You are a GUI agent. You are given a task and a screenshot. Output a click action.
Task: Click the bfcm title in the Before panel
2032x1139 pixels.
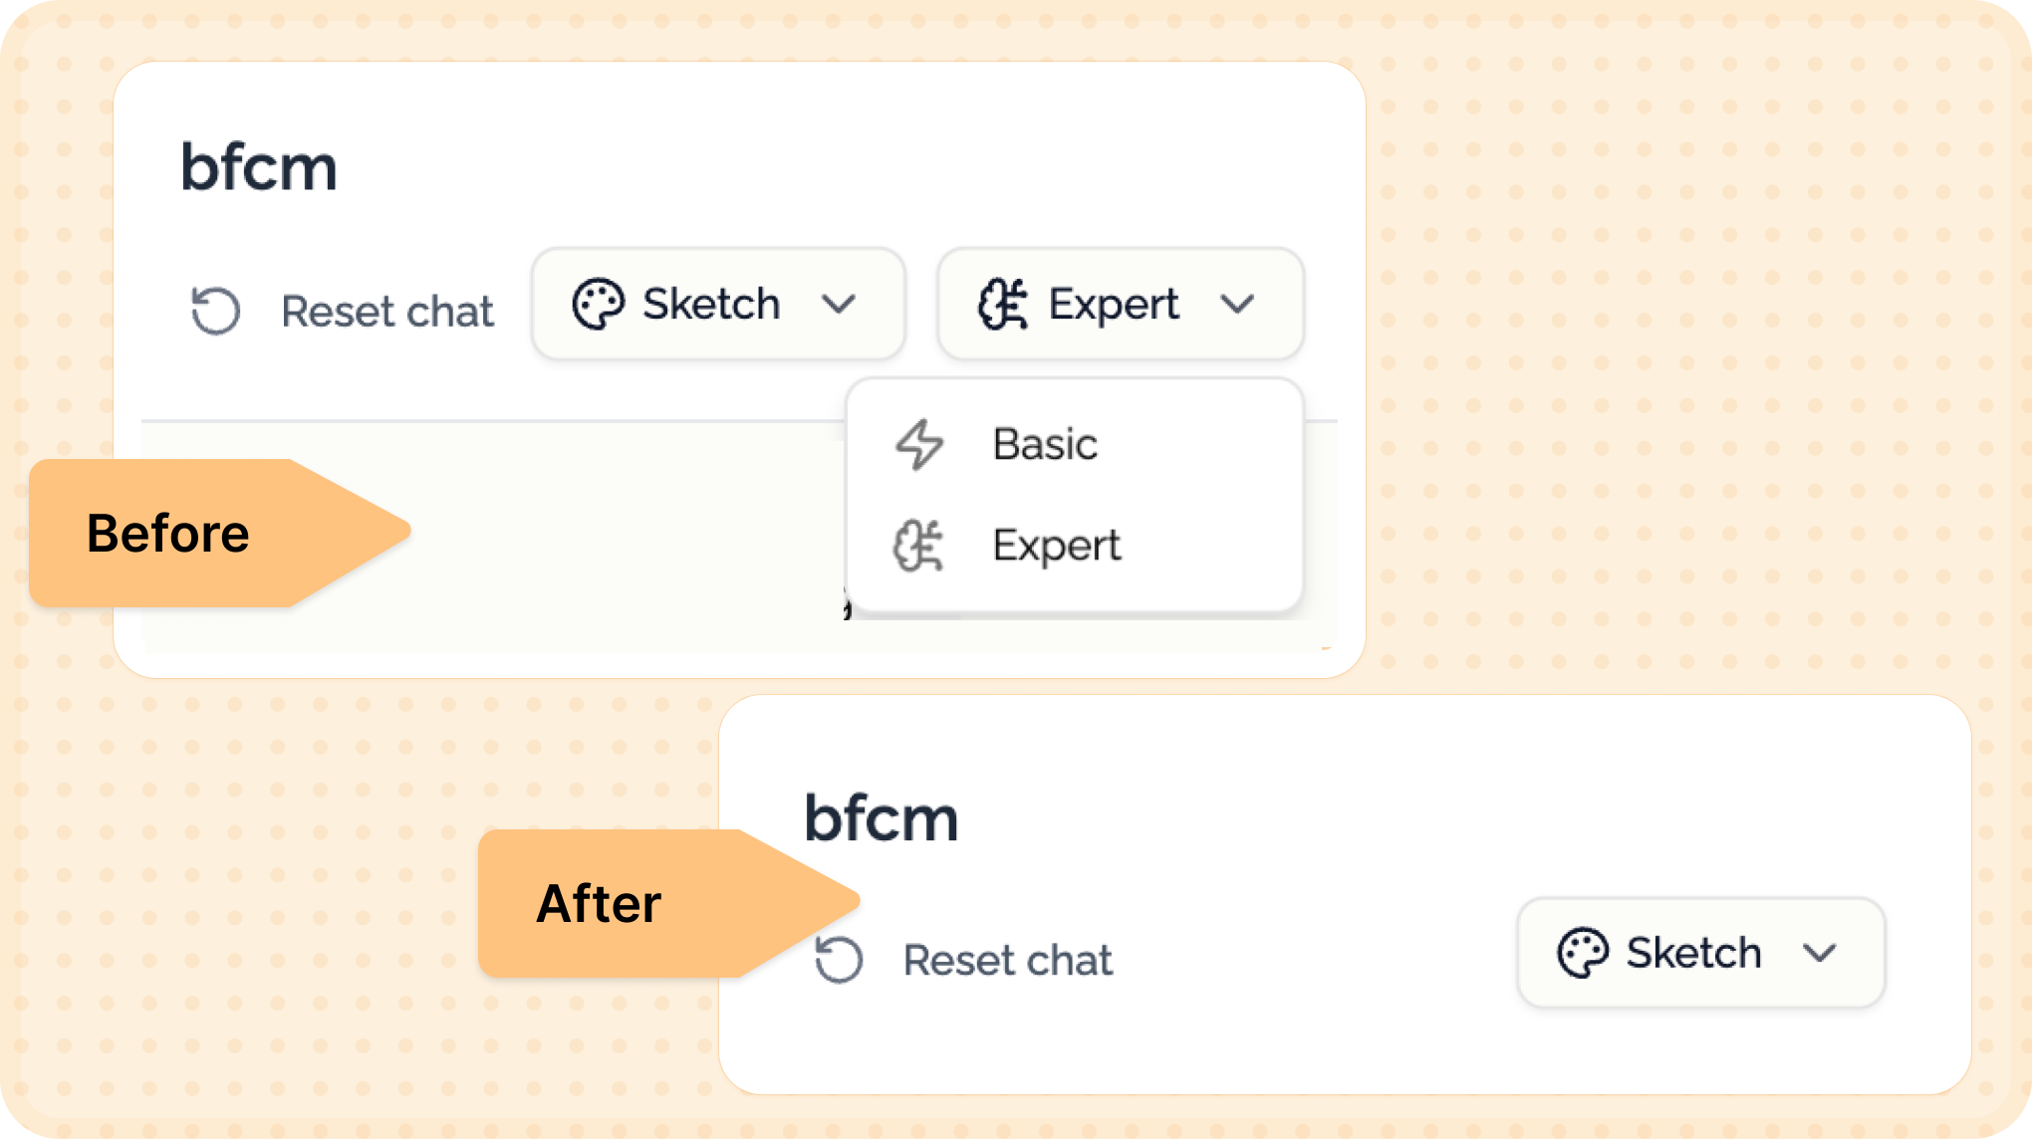pyautogui.click(x=259, y=167)
